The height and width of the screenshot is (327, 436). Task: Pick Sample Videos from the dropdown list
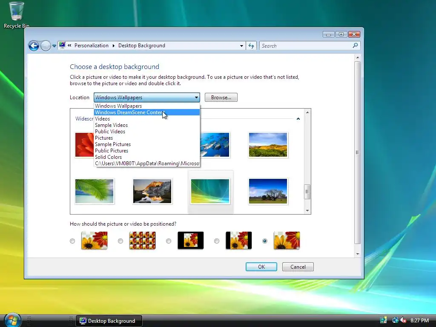[x=147, y=125]
